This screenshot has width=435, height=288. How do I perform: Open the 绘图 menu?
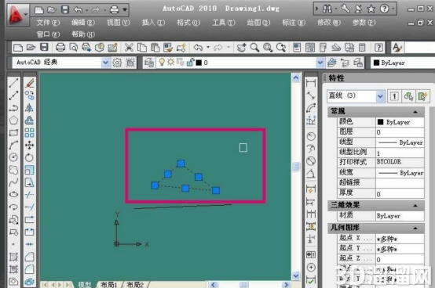(x=258, y=23)
